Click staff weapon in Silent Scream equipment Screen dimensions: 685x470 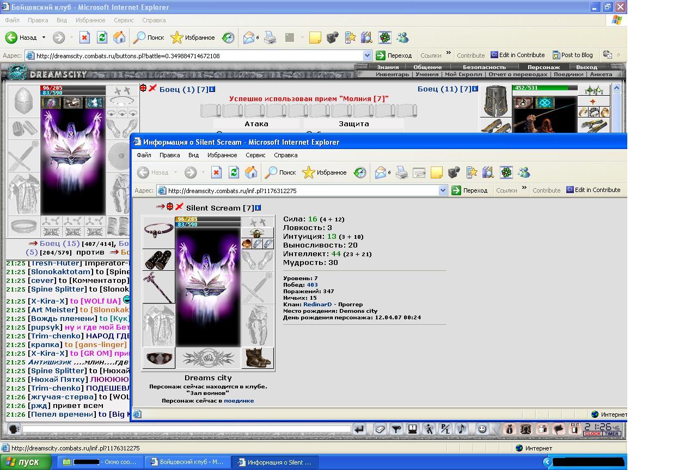pos(158,287)
